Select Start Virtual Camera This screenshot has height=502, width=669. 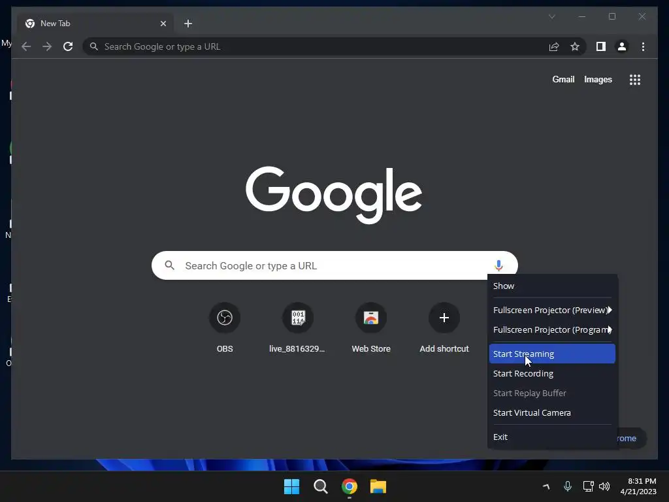click(552, 413)
